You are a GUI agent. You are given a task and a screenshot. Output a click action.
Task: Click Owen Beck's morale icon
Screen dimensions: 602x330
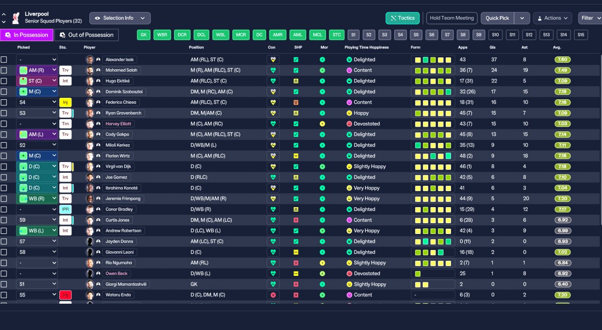click(x=322, y=274)
